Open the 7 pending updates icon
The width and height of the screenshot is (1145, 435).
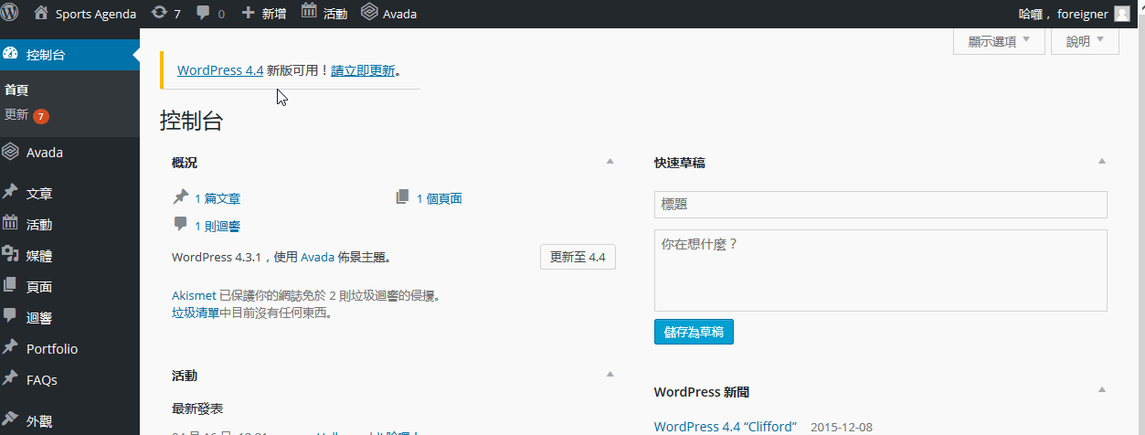[x=159, y=13]
